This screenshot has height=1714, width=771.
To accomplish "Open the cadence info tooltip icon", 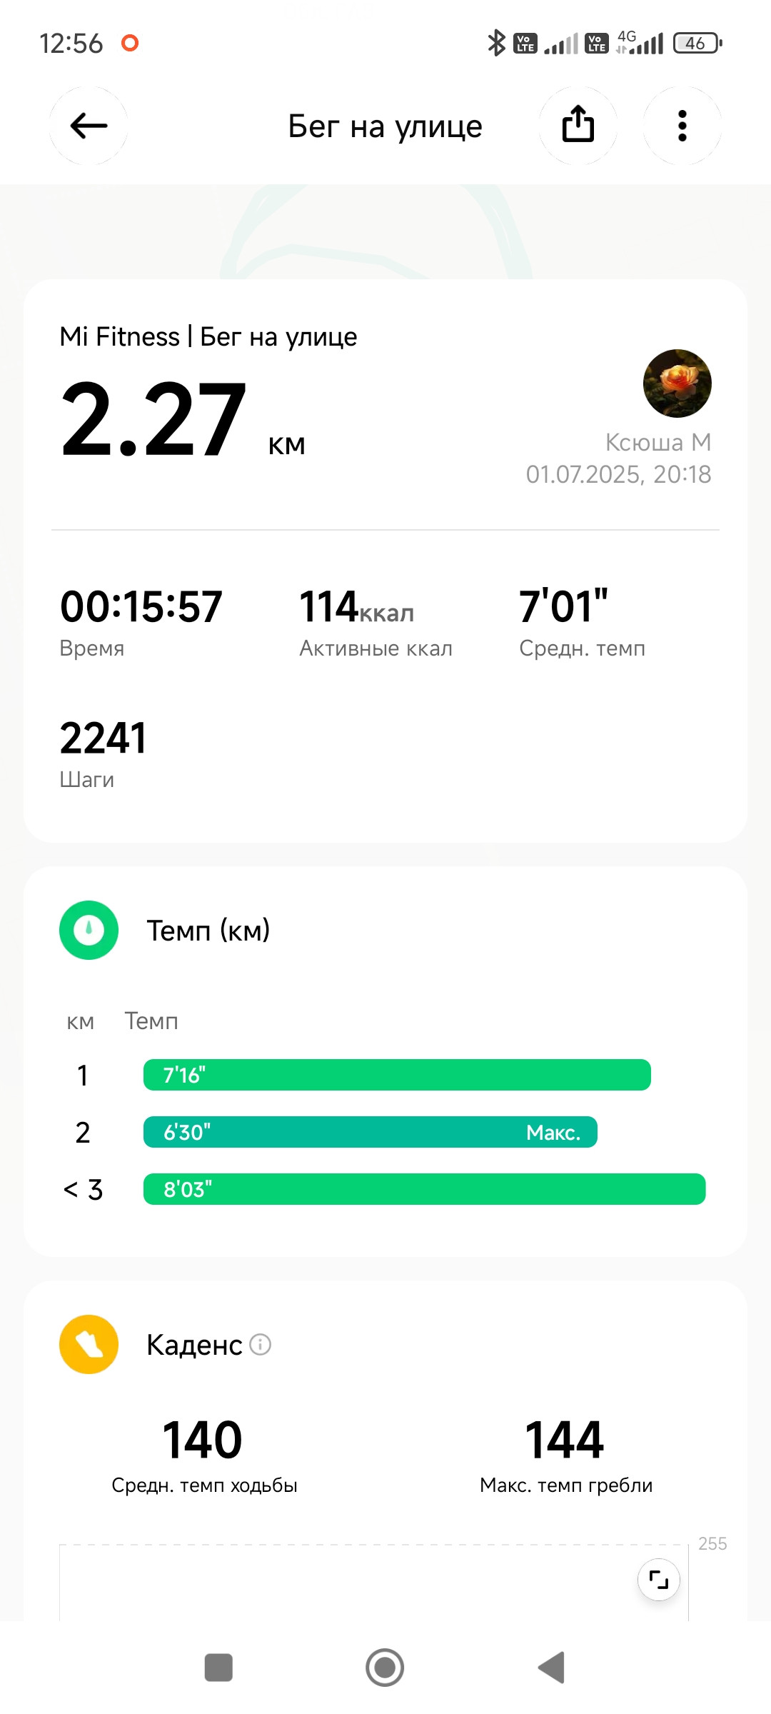I will point(261,1345).
